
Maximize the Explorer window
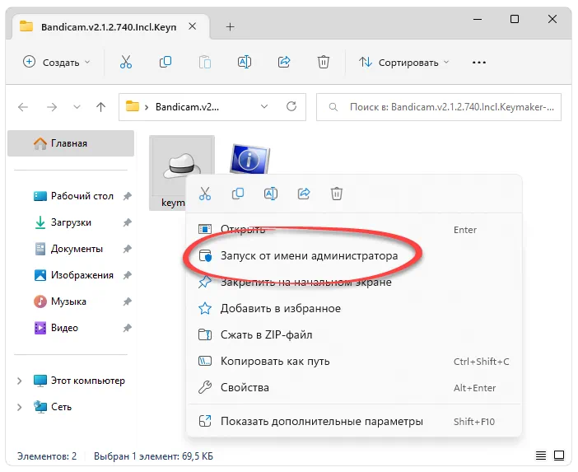coord(515,19)
